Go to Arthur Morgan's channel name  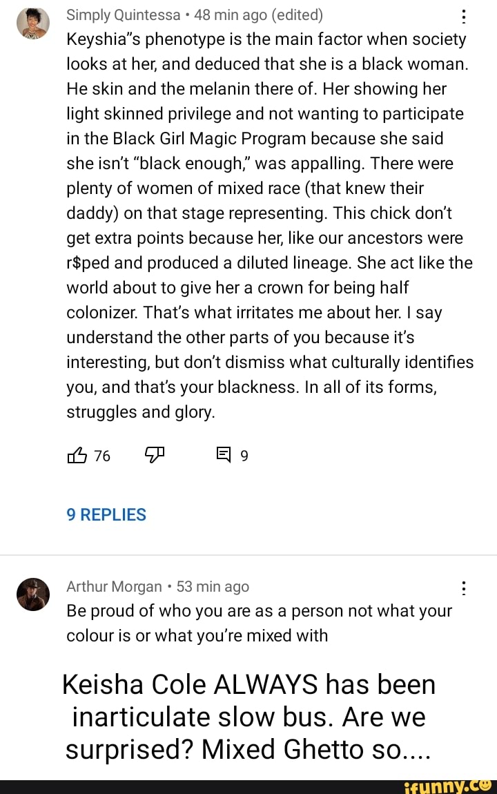pos(115,587)
